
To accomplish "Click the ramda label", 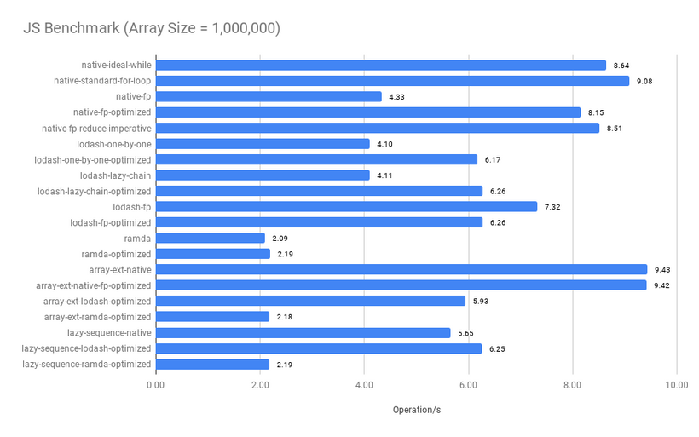I will click(x=137, y=239).
